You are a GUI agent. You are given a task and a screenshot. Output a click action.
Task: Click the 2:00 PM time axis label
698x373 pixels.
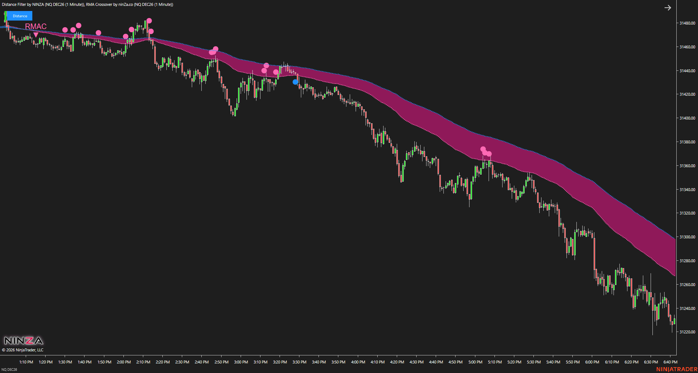pos(124,362)
